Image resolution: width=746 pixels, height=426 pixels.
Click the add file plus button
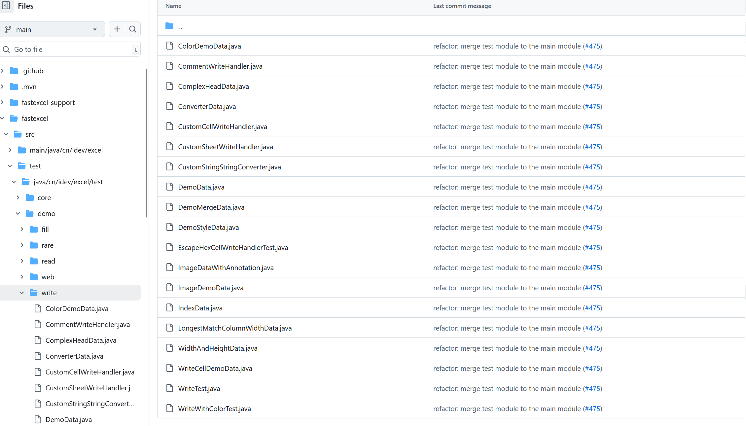(x=117, y=29)
